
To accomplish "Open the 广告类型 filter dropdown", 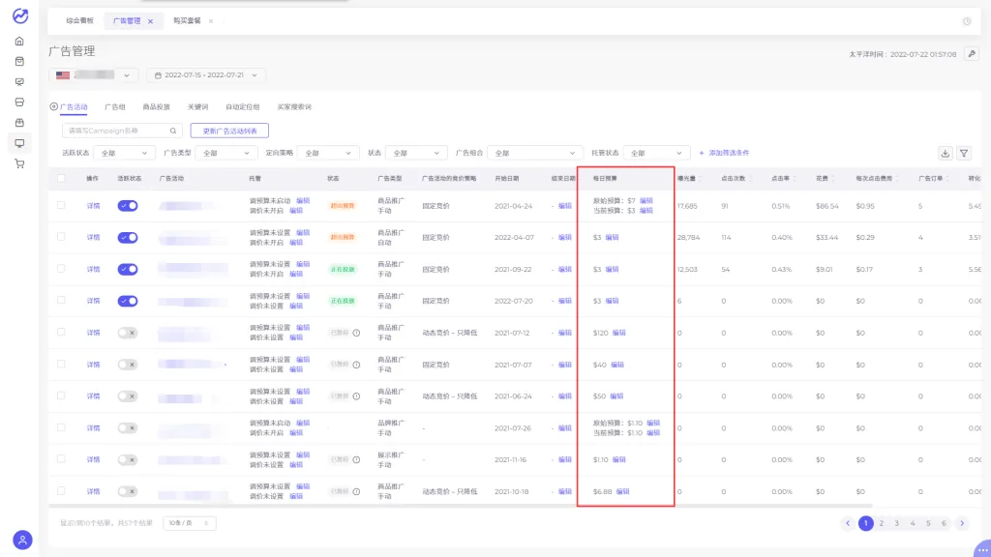I will click(x=225, y=153).
